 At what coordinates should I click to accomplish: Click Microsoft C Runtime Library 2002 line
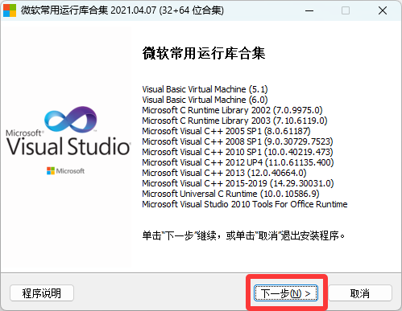click(232, 110)
